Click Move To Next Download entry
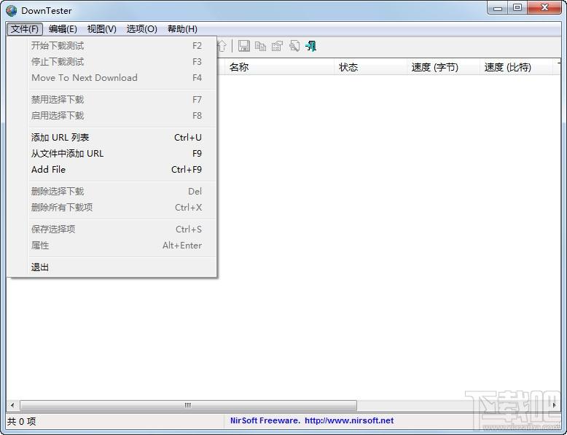 click(116, 77)
